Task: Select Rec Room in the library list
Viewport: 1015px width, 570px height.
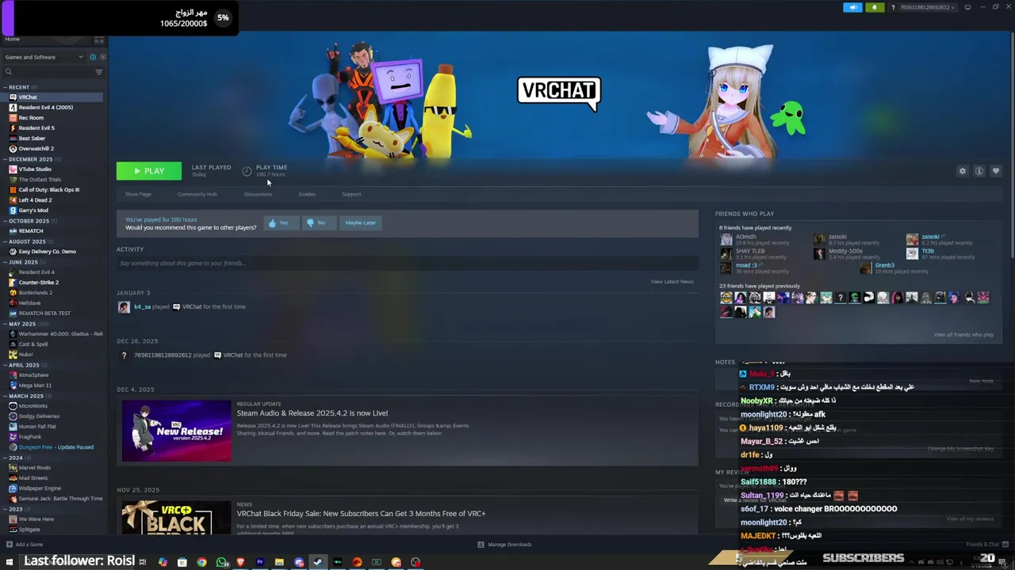Action: (x=31, y=118)
